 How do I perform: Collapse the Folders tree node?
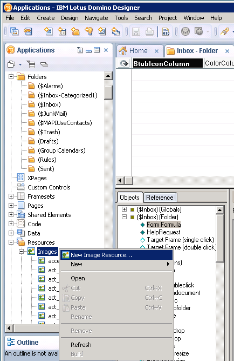[x=11, y=76]
